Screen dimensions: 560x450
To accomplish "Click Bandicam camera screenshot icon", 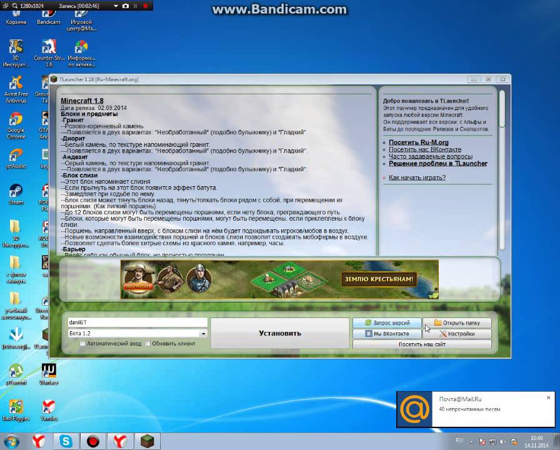I will pyautogui.click(x=126, y=6).
